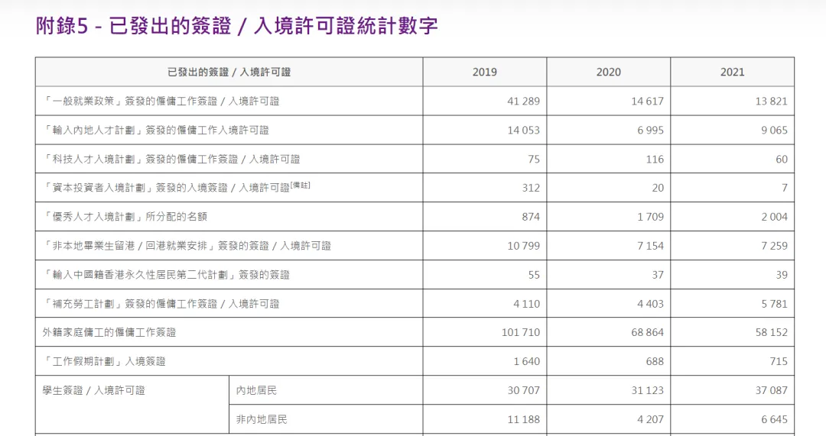Click the value 874
The height and width of the screenshot is (436, 826).
point(531,217)
